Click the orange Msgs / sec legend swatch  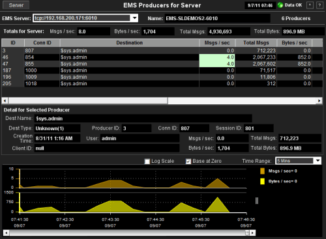pos(262,171)
